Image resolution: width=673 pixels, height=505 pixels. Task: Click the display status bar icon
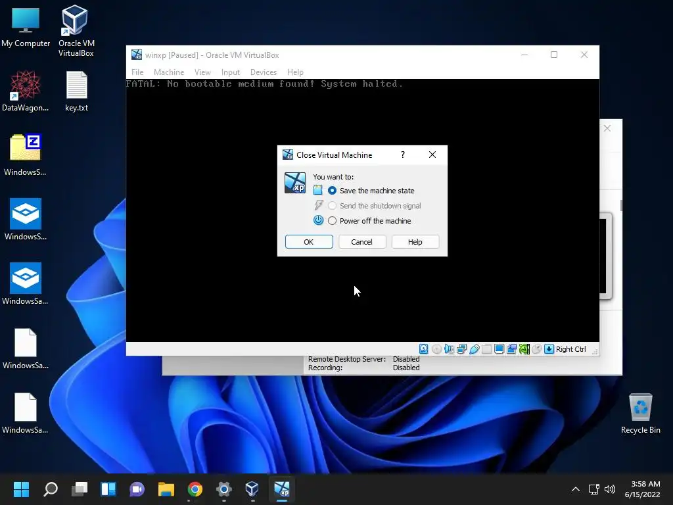point(499,349)
